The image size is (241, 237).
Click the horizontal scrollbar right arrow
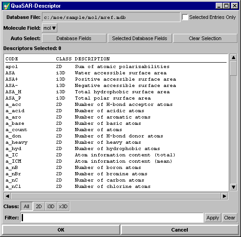tap(224, 196)
